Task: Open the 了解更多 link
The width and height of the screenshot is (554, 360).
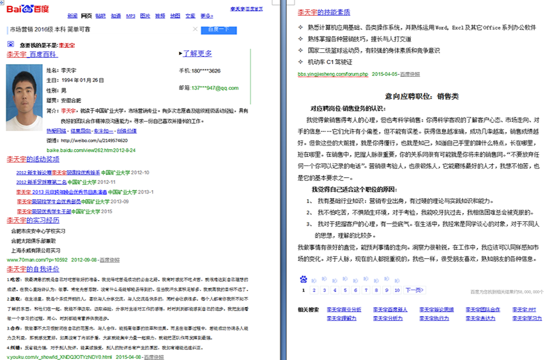Action: (x=197, y=53)
